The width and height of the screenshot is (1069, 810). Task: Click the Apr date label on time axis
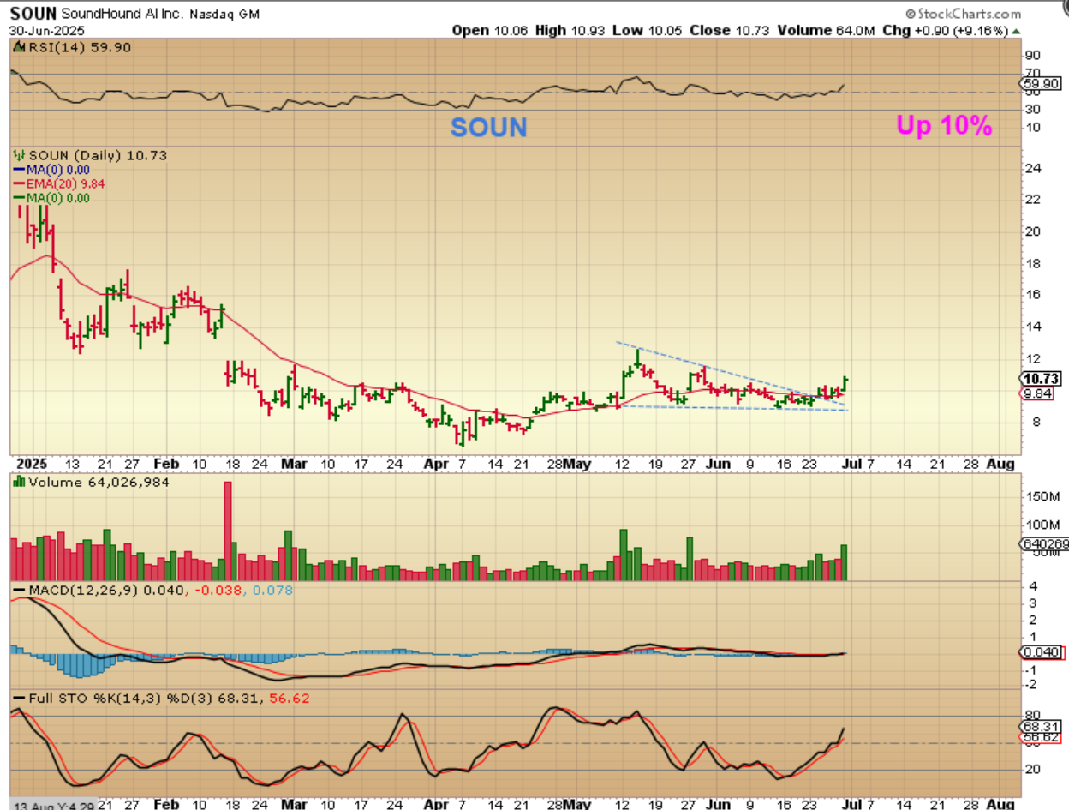[437, 464]
